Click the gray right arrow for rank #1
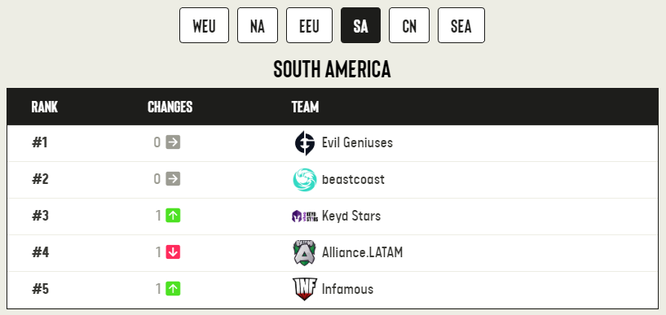The width and height of the screenshot is (666, 315). (x=173, y=142)
